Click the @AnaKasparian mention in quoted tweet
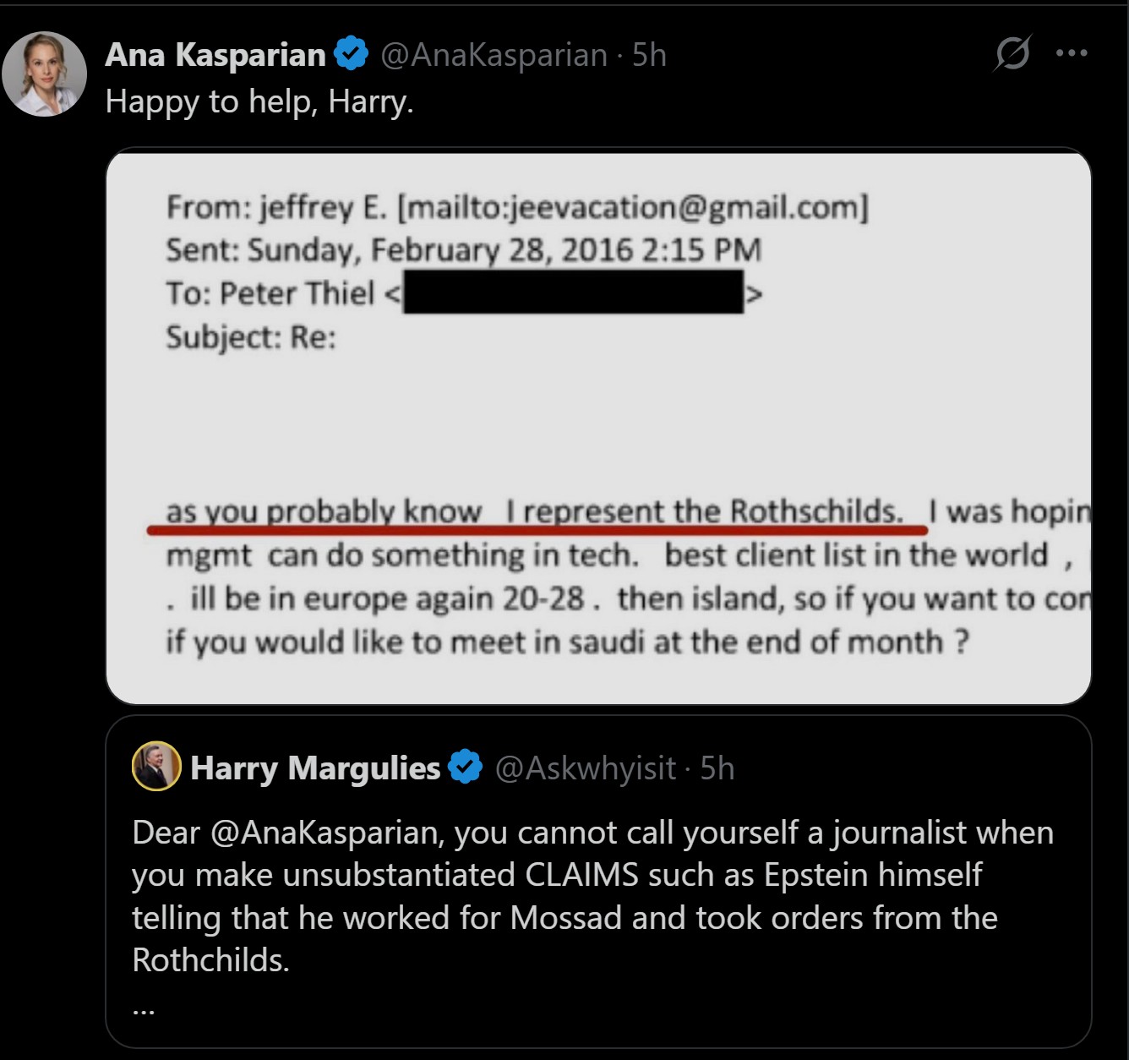The image size is (1129, 1060). (325, 833)
